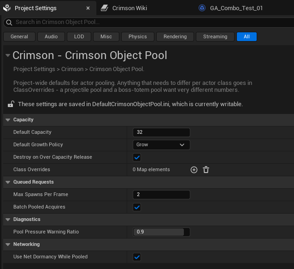Collapse the Capacity section
Image resolution: width=294 pixels, height=269 pixels.
click(x=8, y=120)
